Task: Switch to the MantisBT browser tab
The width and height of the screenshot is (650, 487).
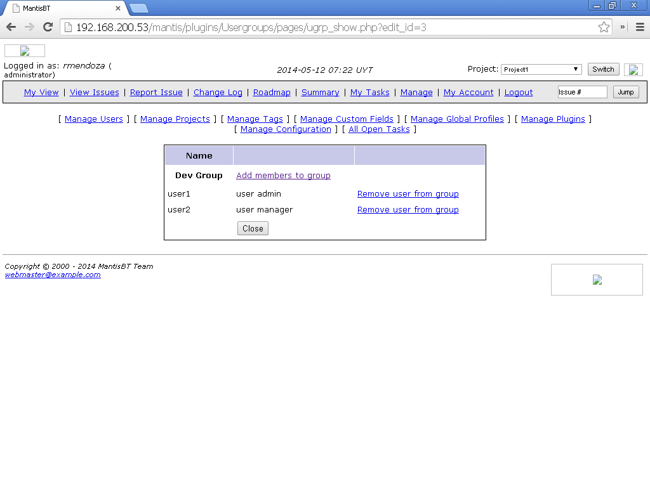Action: point(63,8)
